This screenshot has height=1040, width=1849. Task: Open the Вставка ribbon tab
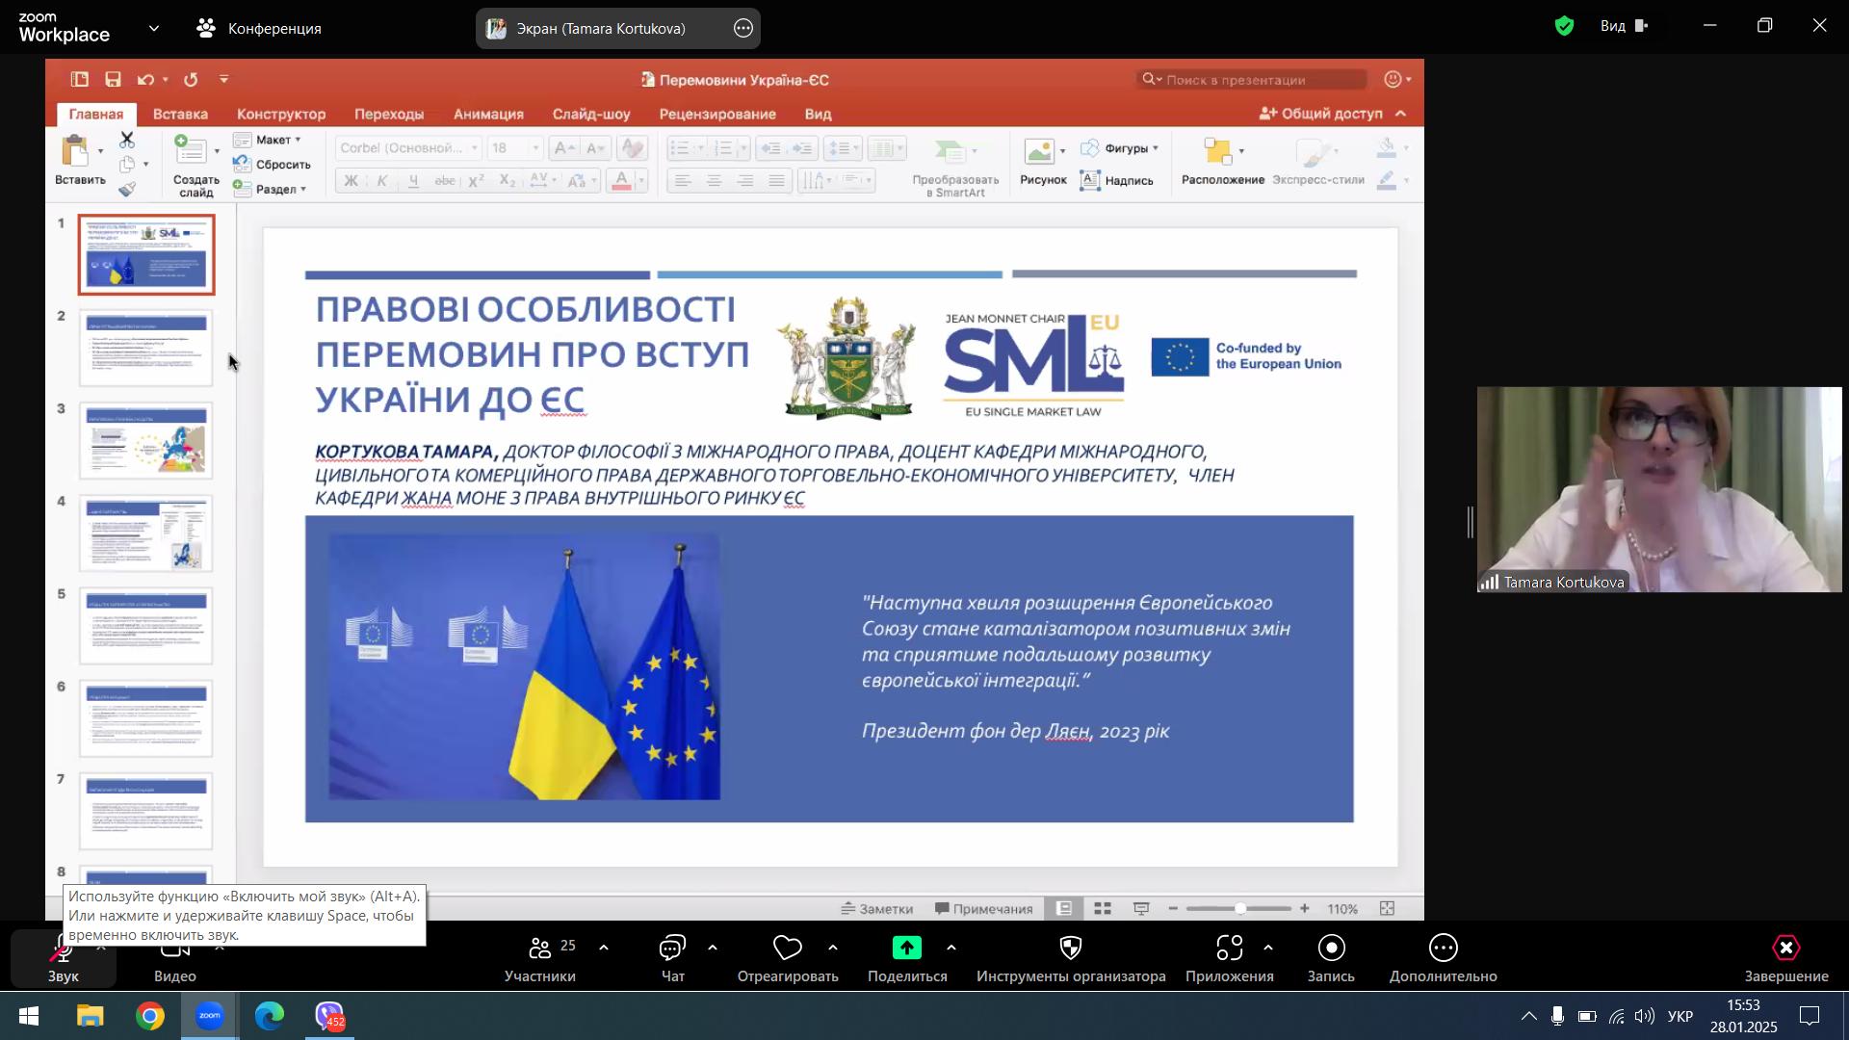[180, 114]
